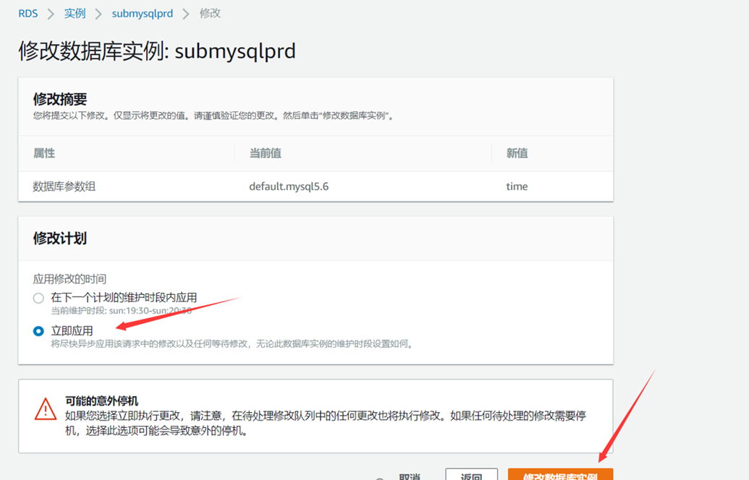Open the 实例 breadcrumb link
This screenshot has height=480, width=749.
75,13
